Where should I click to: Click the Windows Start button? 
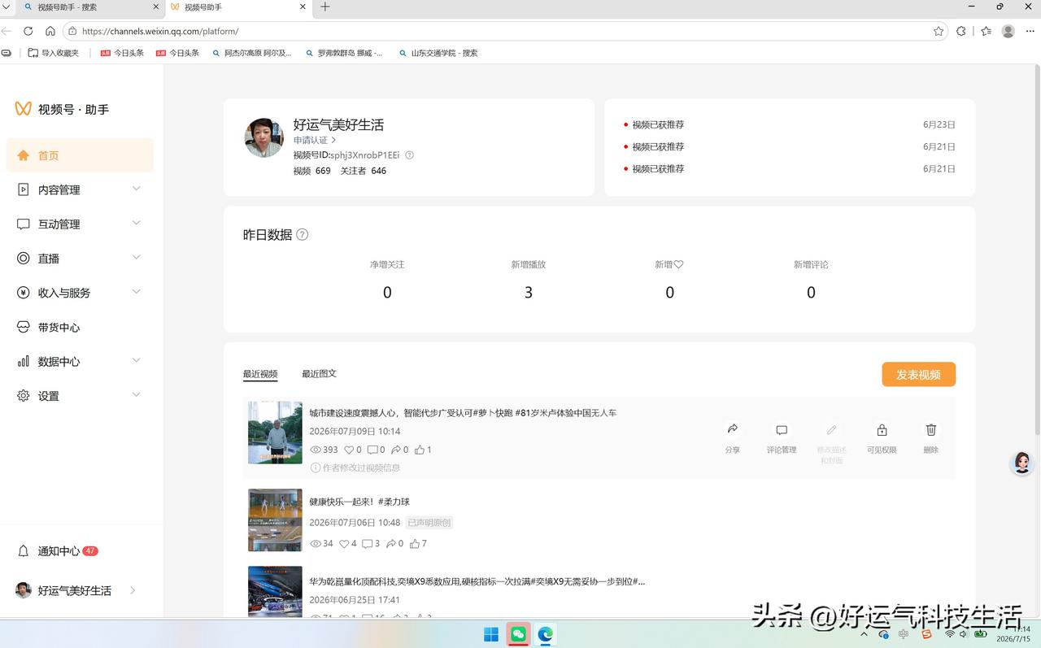(x=491, y=635)
